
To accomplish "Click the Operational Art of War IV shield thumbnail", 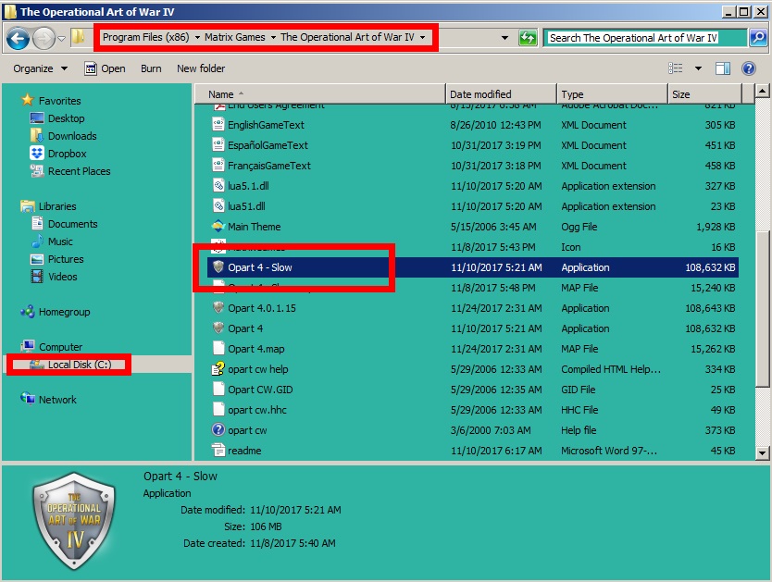I will 74,522.
